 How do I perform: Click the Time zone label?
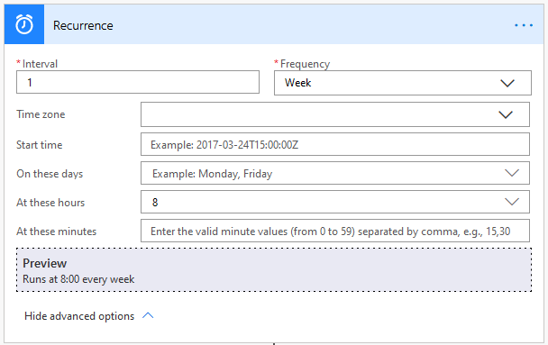tap(41, 114)
